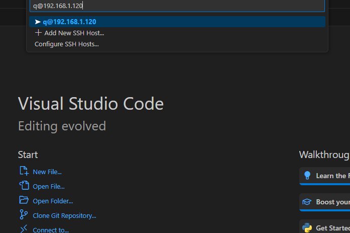This screenshot has width=350, height=233.
Task: Click the Walkthroughs section heading
Action: coord(324,154)
